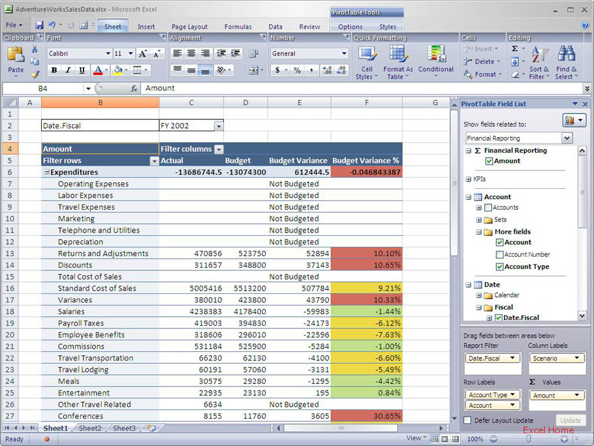Click the Help question mark icon
The height and width of the screenshot is (446, 594).
(585, 25)
